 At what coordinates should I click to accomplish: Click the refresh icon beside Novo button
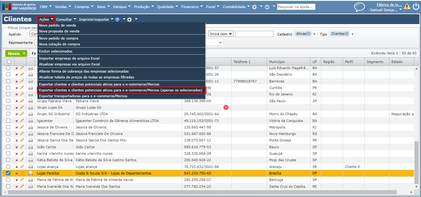pyautogui.click(x=34, y=53)
